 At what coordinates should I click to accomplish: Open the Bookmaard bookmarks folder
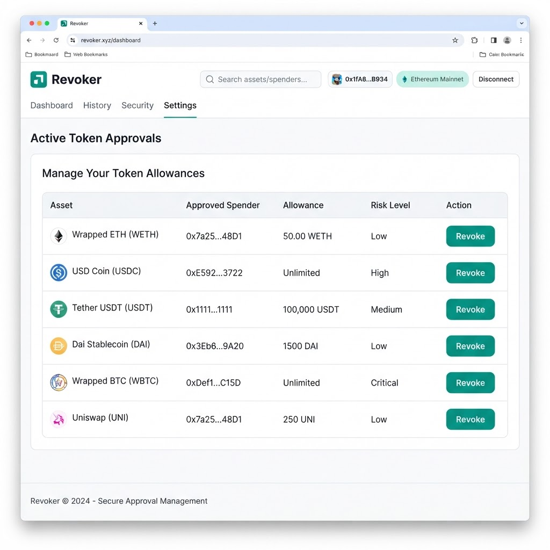click(42, 54)
